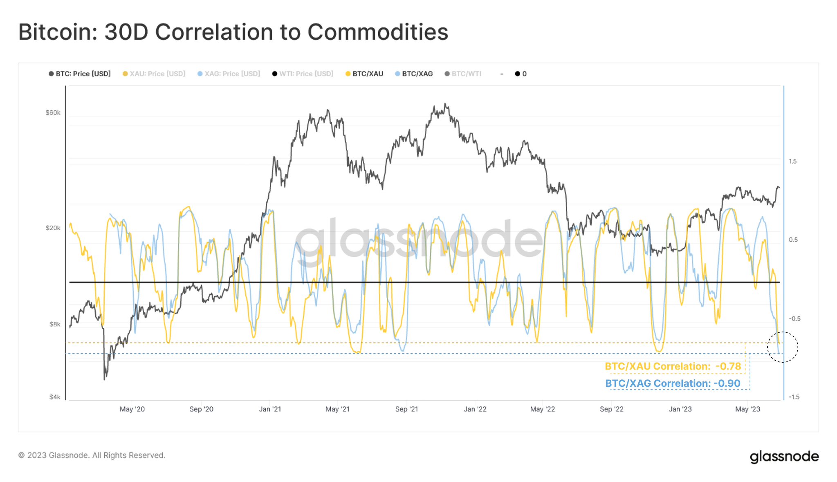The height and width of the screenshot is (482, 837).
Task: Click the BTC/XAG Correlation: -0.90 annotation
Action: [x=673, y=383]
